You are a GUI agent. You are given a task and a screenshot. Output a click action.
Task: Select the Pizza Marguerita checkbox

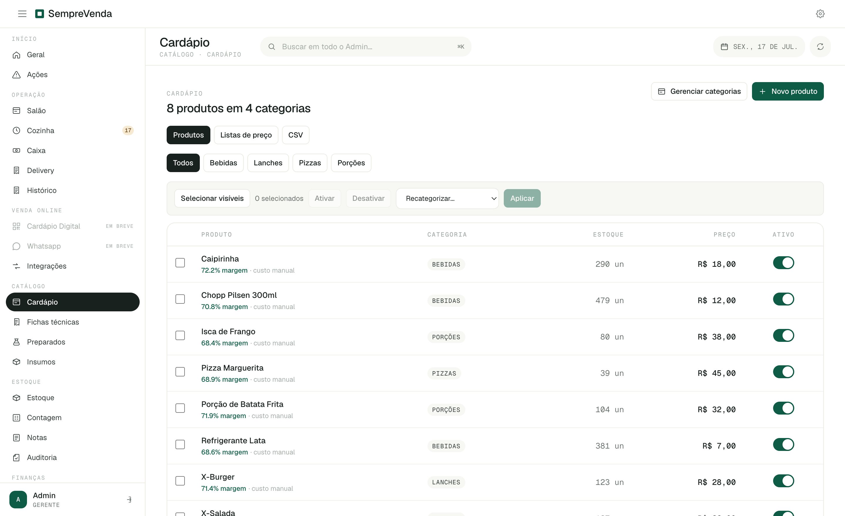click(180, 372)
